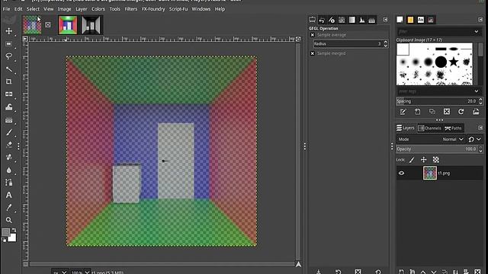
Task: Close the first image tab
Action: (47, 24)
